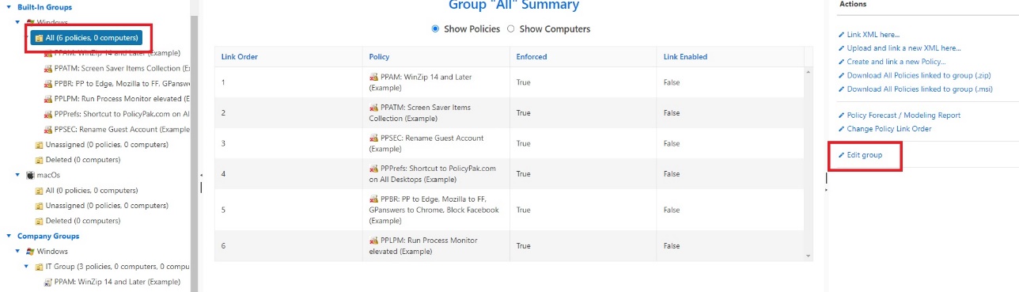Click the policy icon in PPSEC Rename Guest Account row

(373, 138)
